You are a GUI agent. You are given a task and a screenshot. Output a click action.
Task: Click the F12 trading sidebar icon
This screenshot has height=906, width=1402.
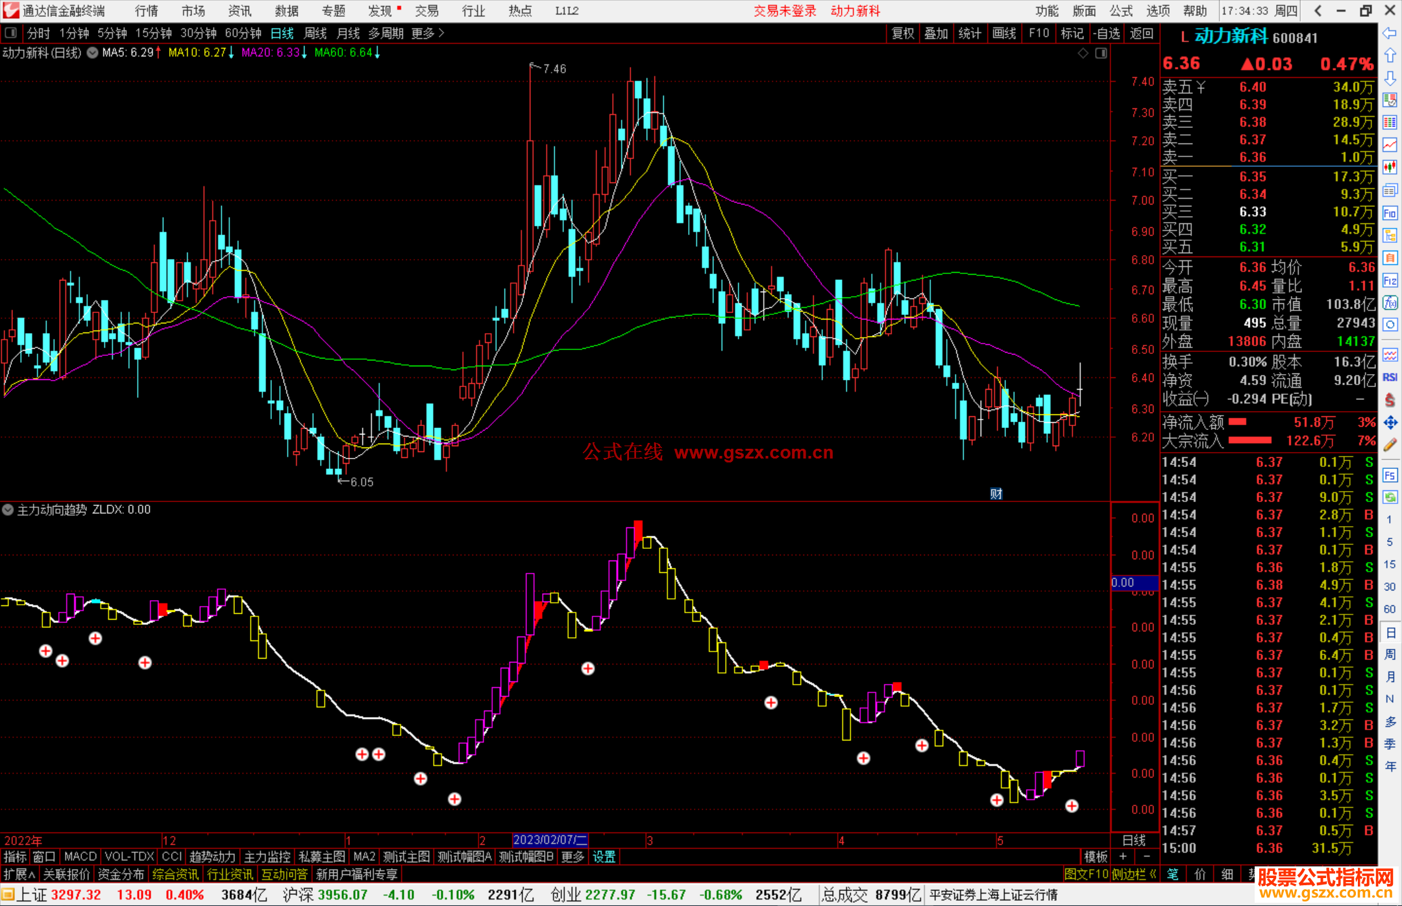1390,281
